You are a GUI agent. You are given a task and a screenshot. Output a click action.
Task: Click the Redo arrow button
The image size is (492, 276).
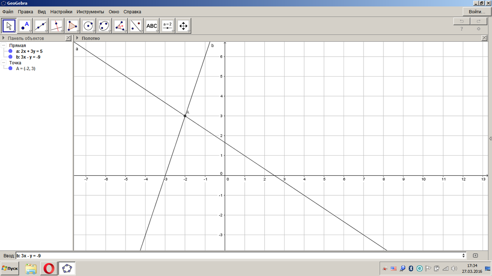pos(478,21)
